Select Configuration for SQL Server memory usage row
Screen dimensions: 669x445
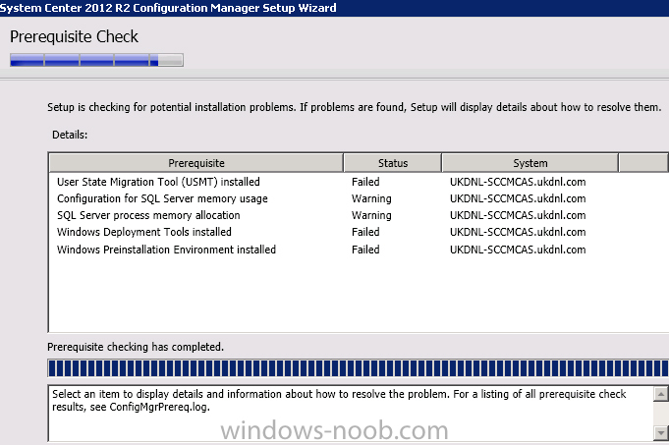[359, 198]
